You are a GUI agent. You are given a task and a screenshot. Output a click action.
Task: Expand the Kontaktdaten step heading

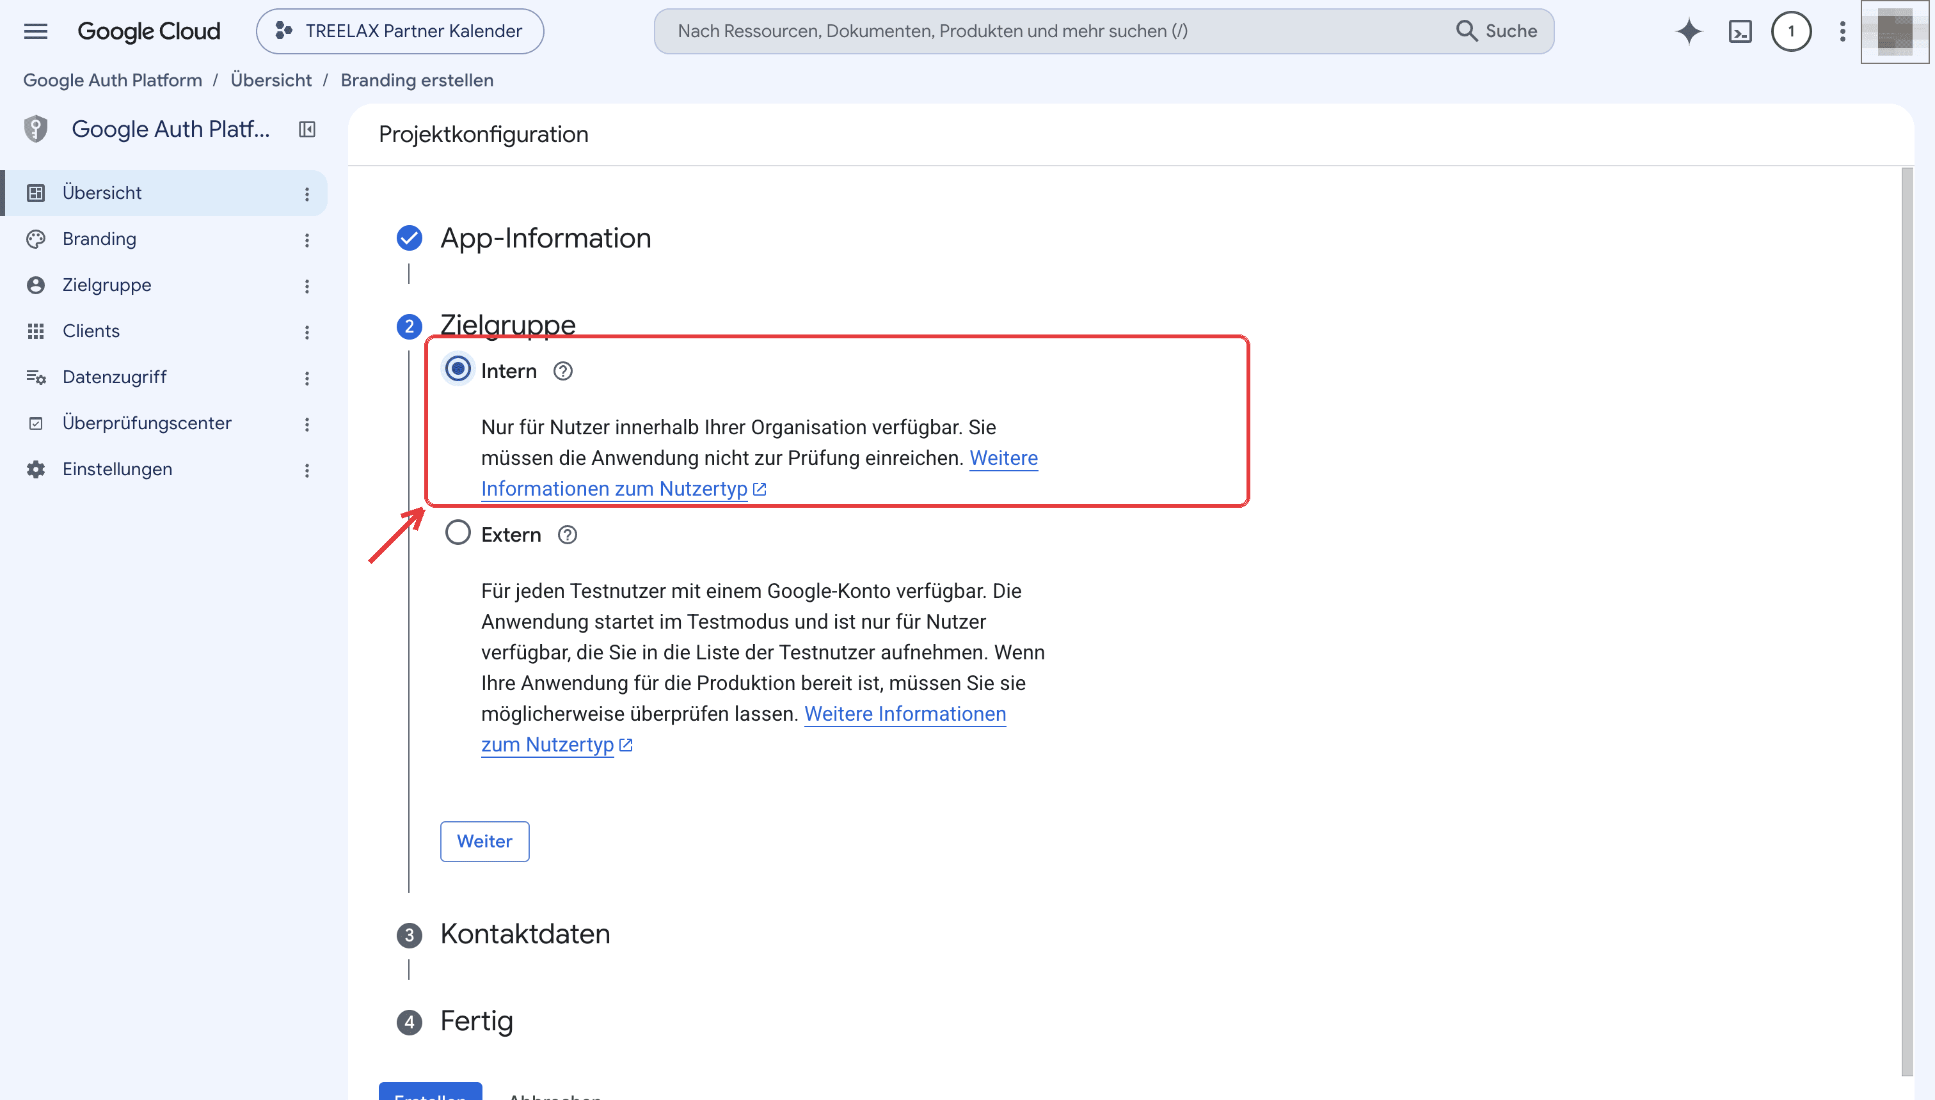pyautogui.click(x=525, y=934)
